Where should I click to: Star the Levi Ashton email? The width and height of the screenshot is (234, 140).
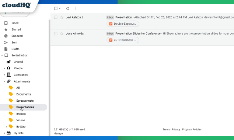[x=62, y=17]
